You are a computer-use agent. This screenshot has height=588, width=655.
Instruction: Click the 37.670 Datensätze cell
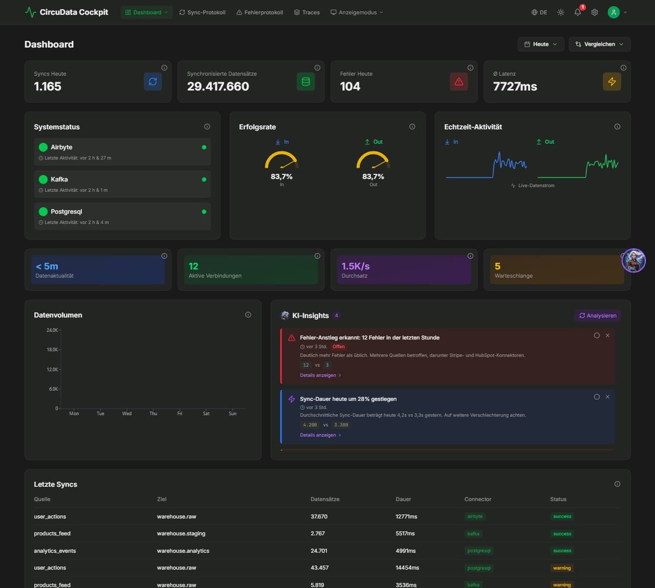tap(319, 516)
